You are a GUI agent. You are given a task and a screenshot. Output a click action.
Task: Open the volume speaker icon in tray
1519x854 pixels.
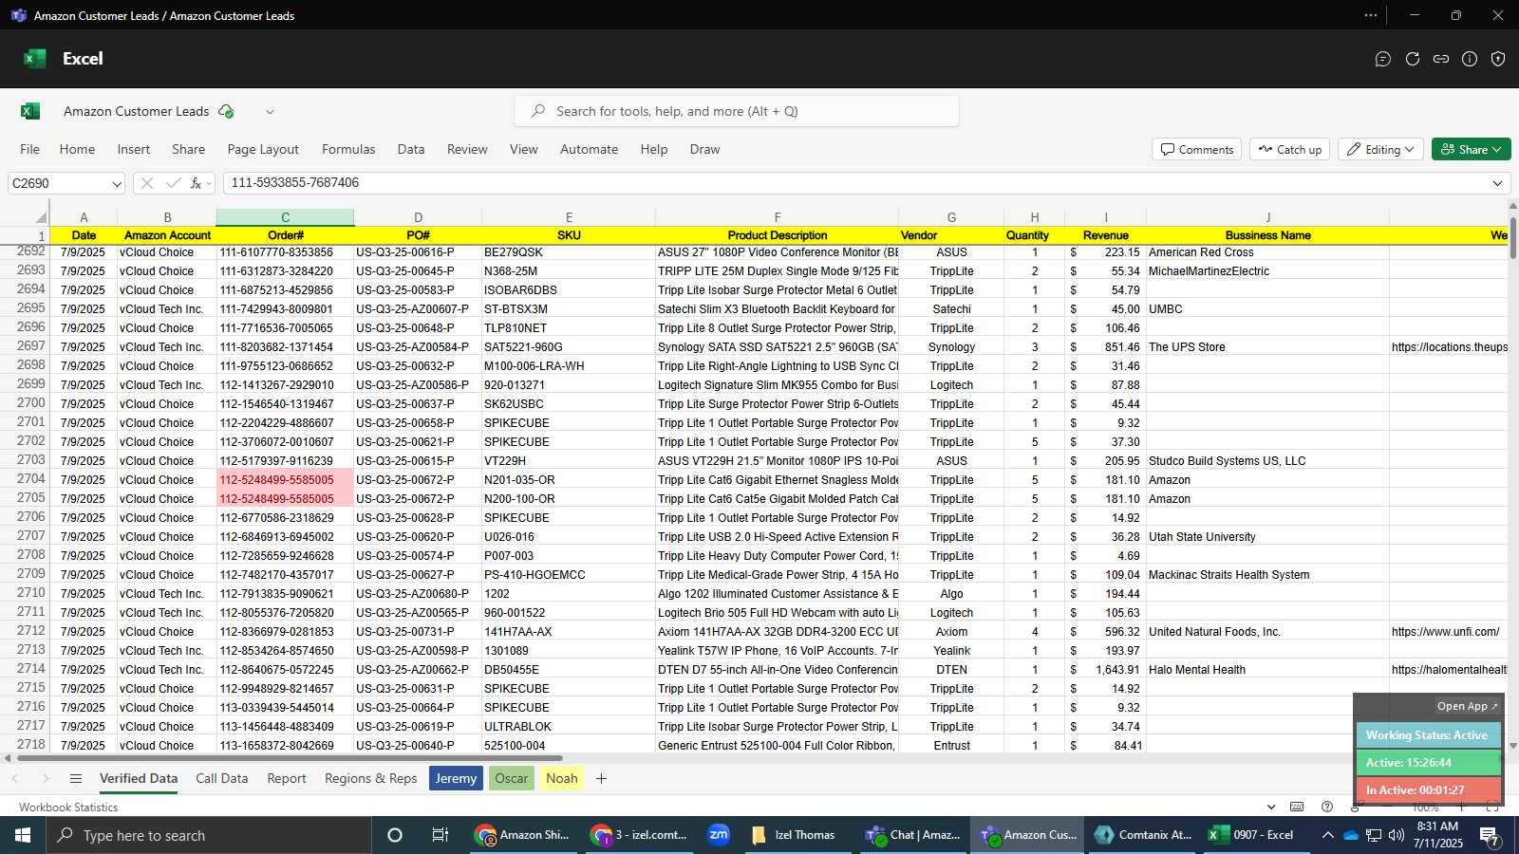pyautogui.click(x=1397, y=835)
